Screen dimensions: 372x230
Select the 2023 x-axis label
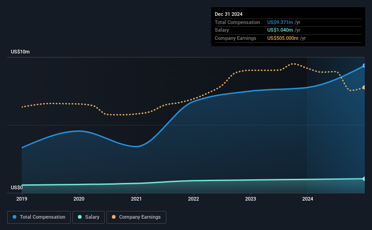coord(251,199)
